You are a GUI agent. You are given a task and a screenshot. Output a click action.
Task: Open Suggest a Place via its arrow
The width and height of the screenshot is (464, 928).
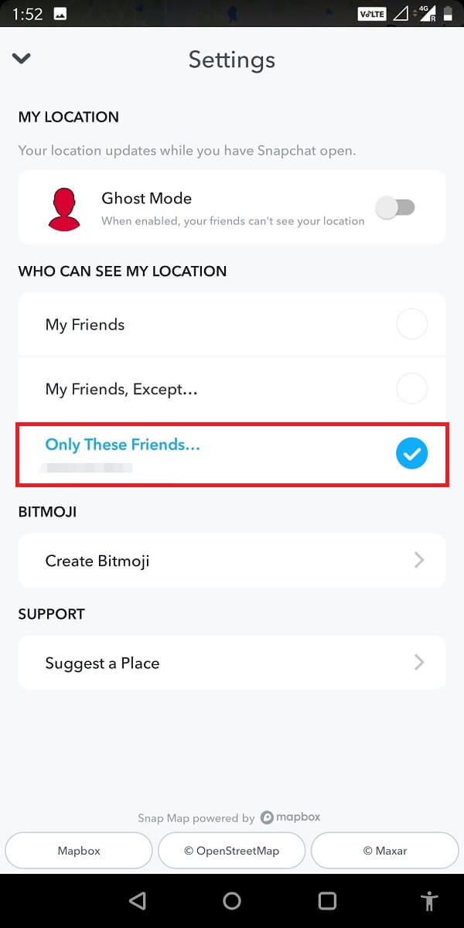[419, 662]
